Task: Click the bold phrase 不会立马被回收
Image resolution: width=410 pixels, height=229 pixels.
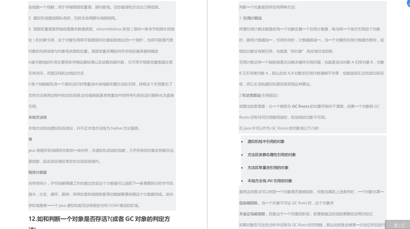Action: (x=252, y=214)
